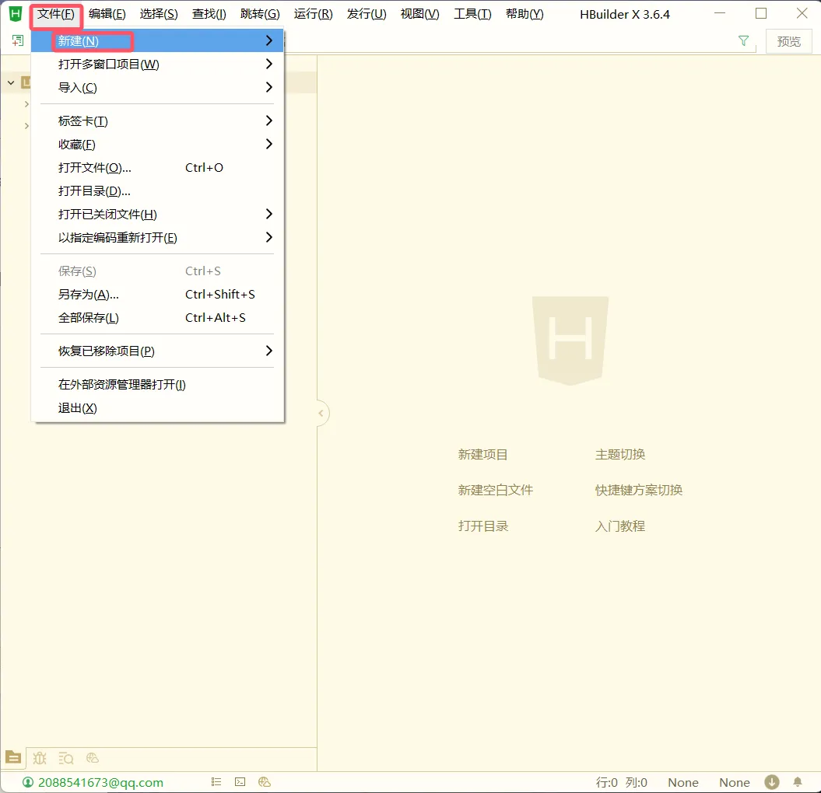Open the project manager folder icon
The image size is (821, 793).
(x=13, y=757)
